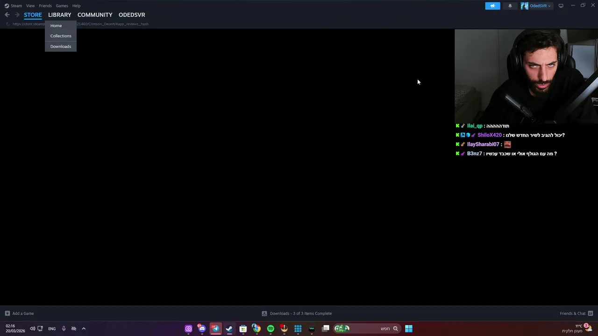598x336 pixels.
Task: Switch to the LIBRARY tab
Action: [x=60, y=15]
